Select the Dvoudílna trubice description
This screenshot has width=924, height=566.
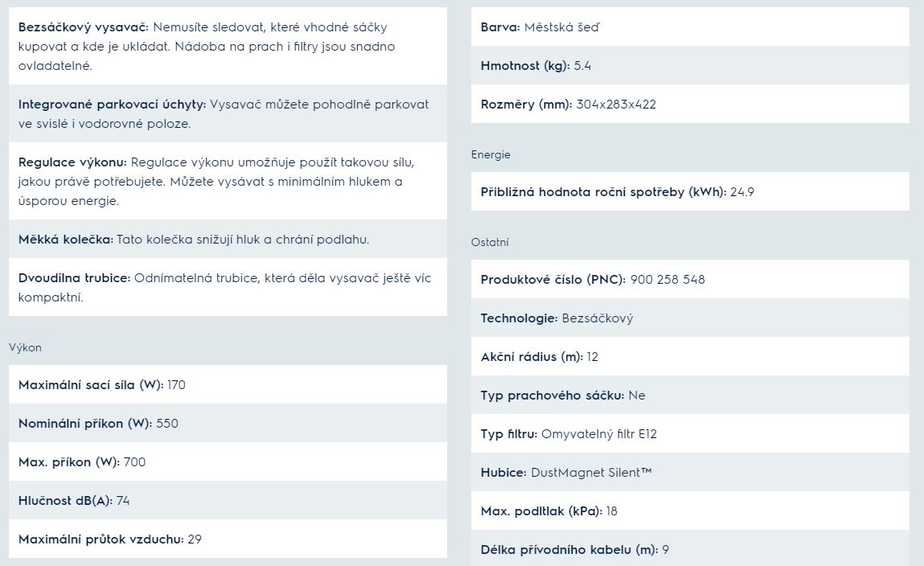228,287
